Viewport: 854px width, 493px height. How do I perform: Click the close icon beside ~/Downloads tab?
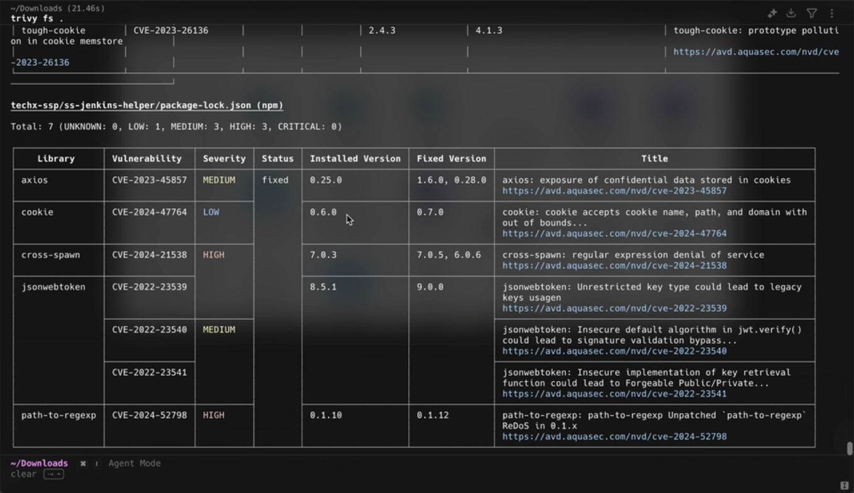82,463
